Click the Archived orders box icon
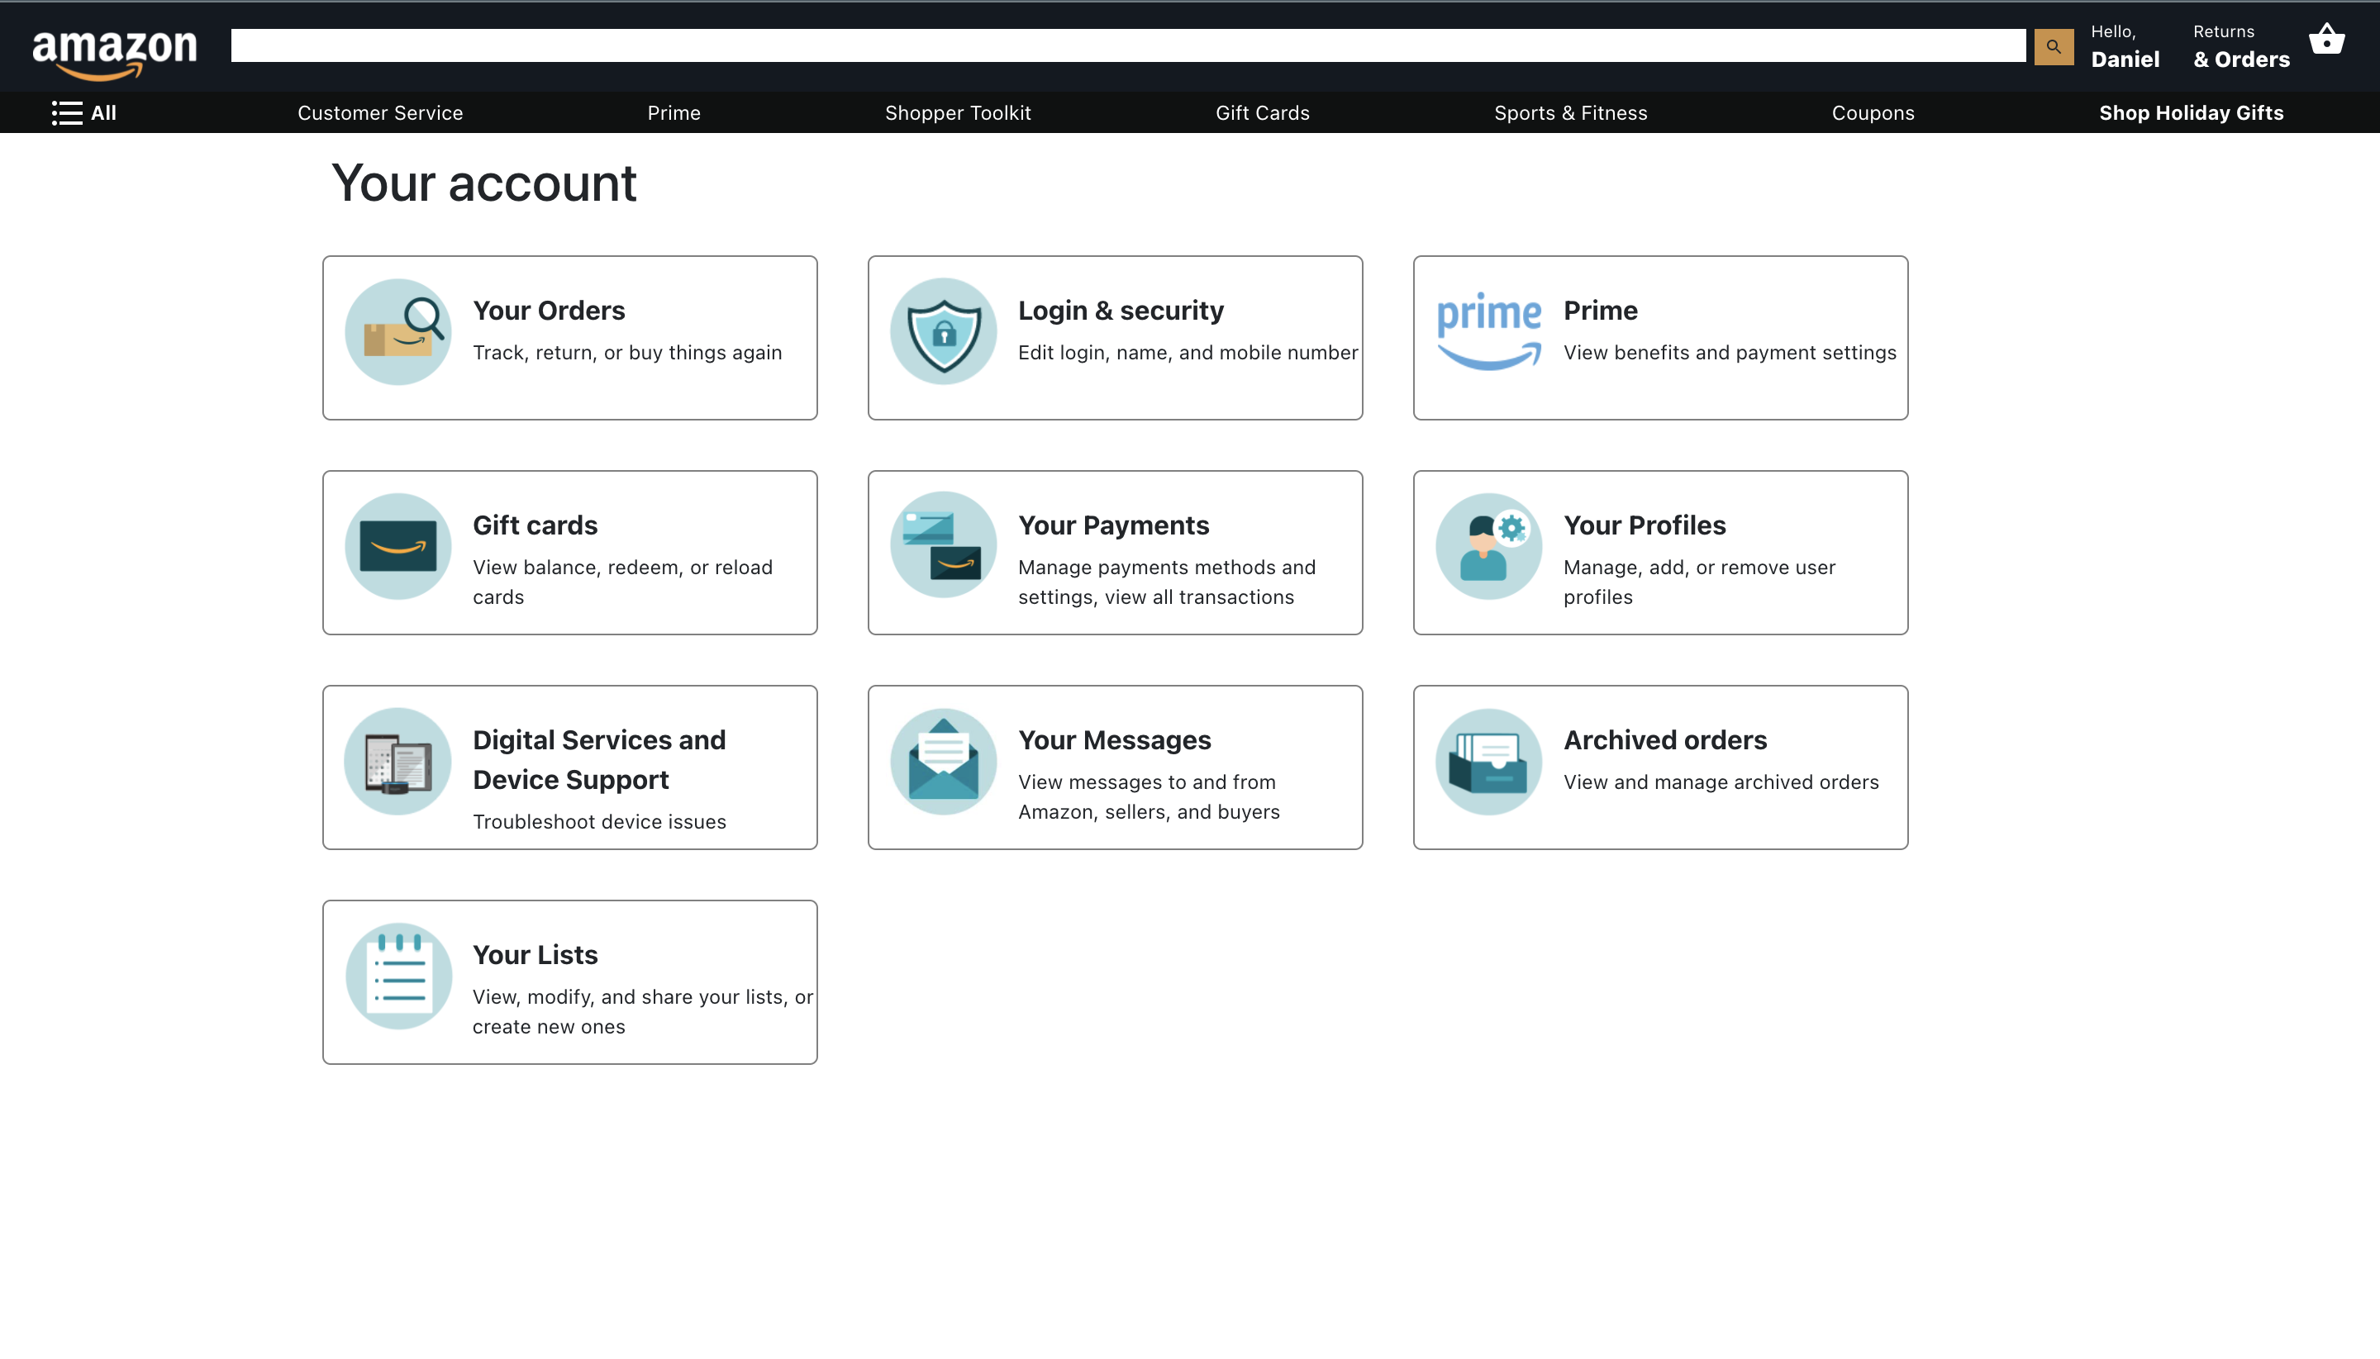2380x1359 pixels. (1488, 761)
